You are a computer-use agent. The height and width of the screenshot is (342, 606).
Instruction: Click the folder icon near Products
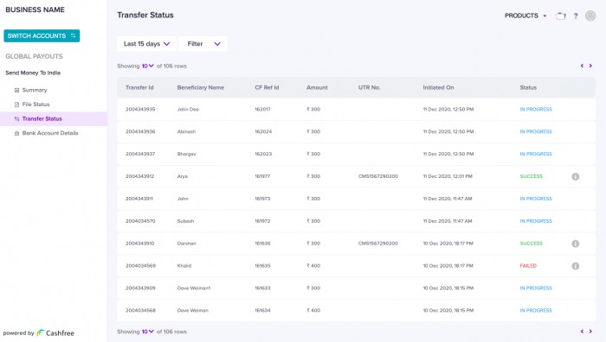click(x=561, y=16)
